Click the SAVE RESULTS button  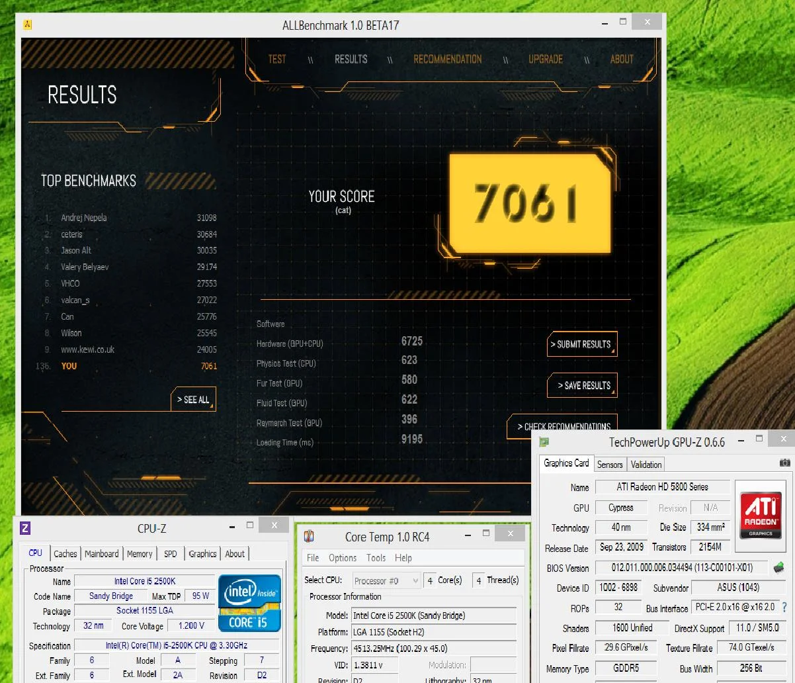(x=583, y=385)
